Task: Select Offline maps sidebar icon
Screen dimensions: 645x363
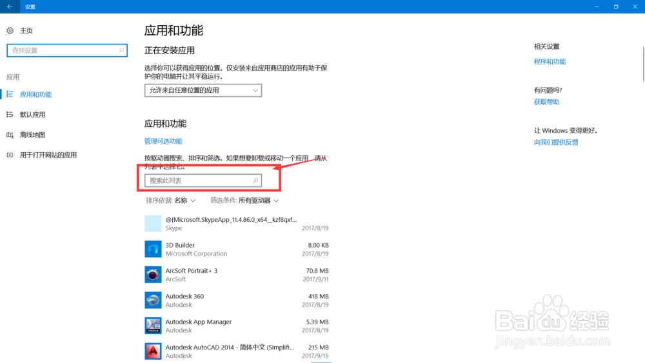Action: pyautogui.click(x=10, y=134)
